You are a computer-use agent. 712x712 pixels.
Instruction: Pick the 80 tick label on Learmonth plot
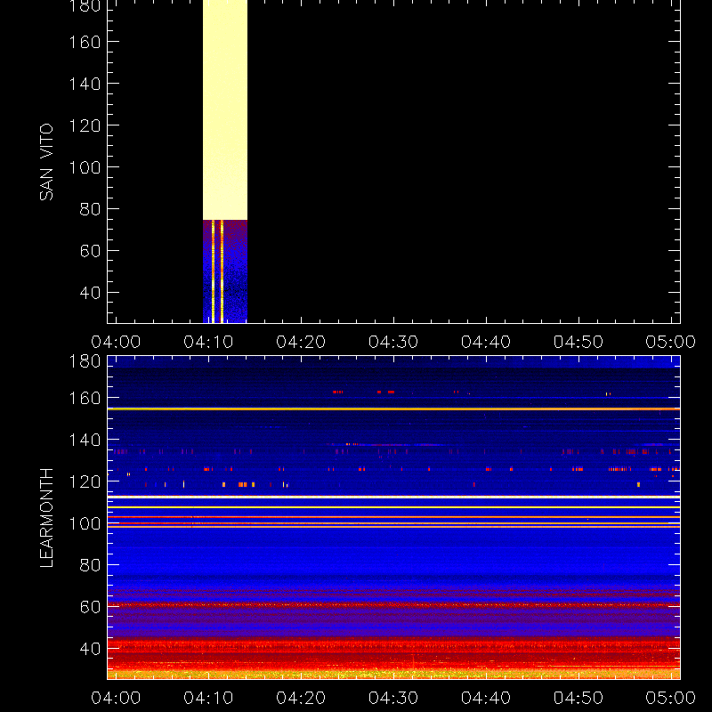(x=91, y=565)
